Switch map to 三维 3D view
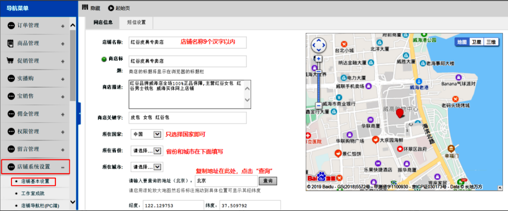 tap(490, 42)
